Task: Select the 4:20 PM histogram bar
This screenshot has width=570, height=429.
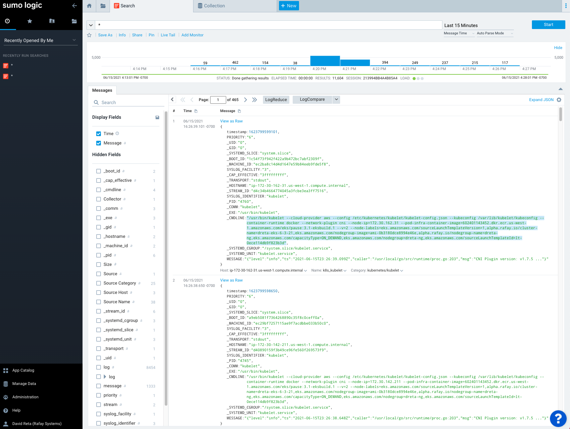Action: click(325, 61)
